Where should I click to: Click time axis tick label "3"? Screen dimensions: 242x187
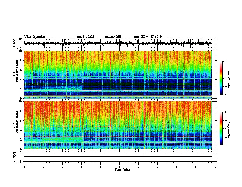(81, 167)
